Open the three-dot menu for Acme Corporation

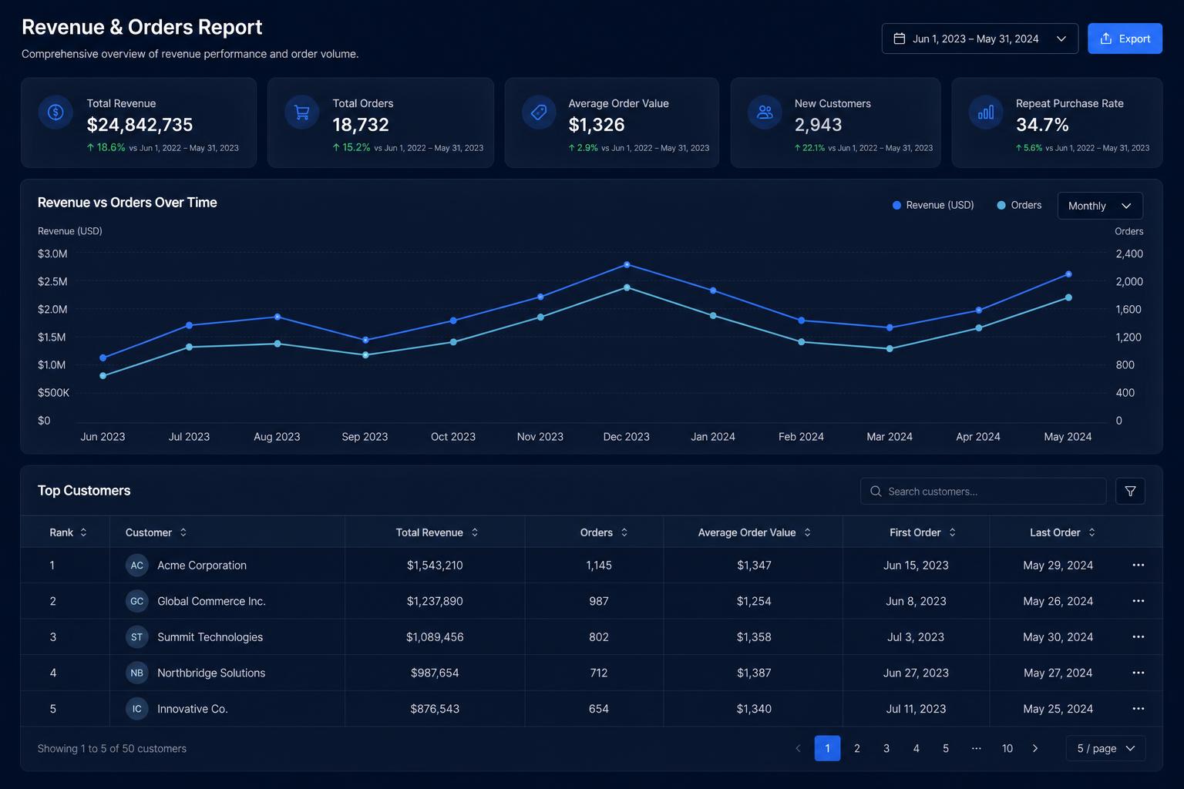(x=1138, y=565)
